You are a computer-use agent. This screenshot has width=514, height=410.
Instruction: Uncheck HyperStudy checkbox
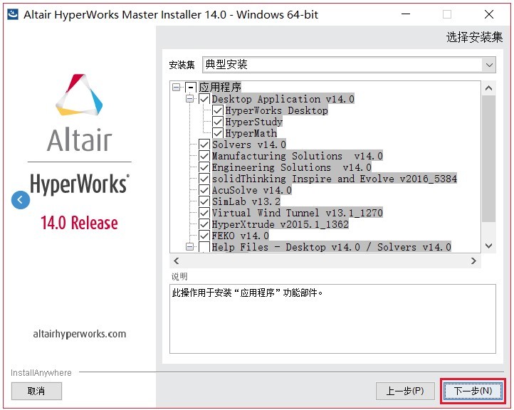click(x=218, y=122)
